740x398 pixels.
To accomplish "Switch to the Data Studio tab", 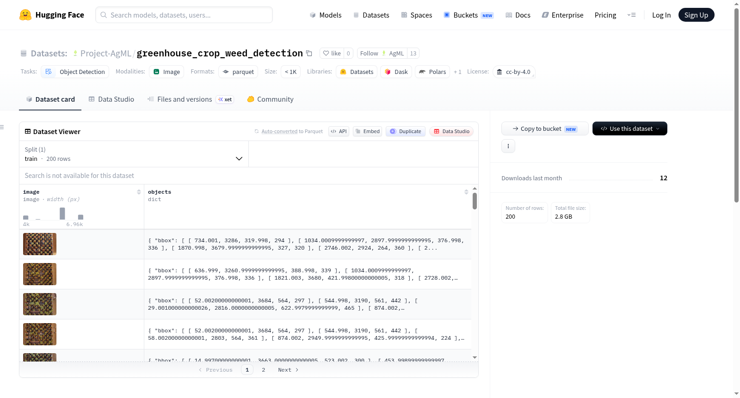I will coord(111,99).
